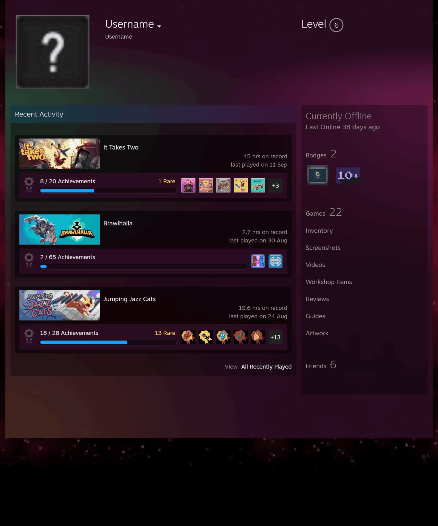Open the Jumping Jazz Cats game banner
The width and height of the screenshot is (438, 526).
coord(59,305)
